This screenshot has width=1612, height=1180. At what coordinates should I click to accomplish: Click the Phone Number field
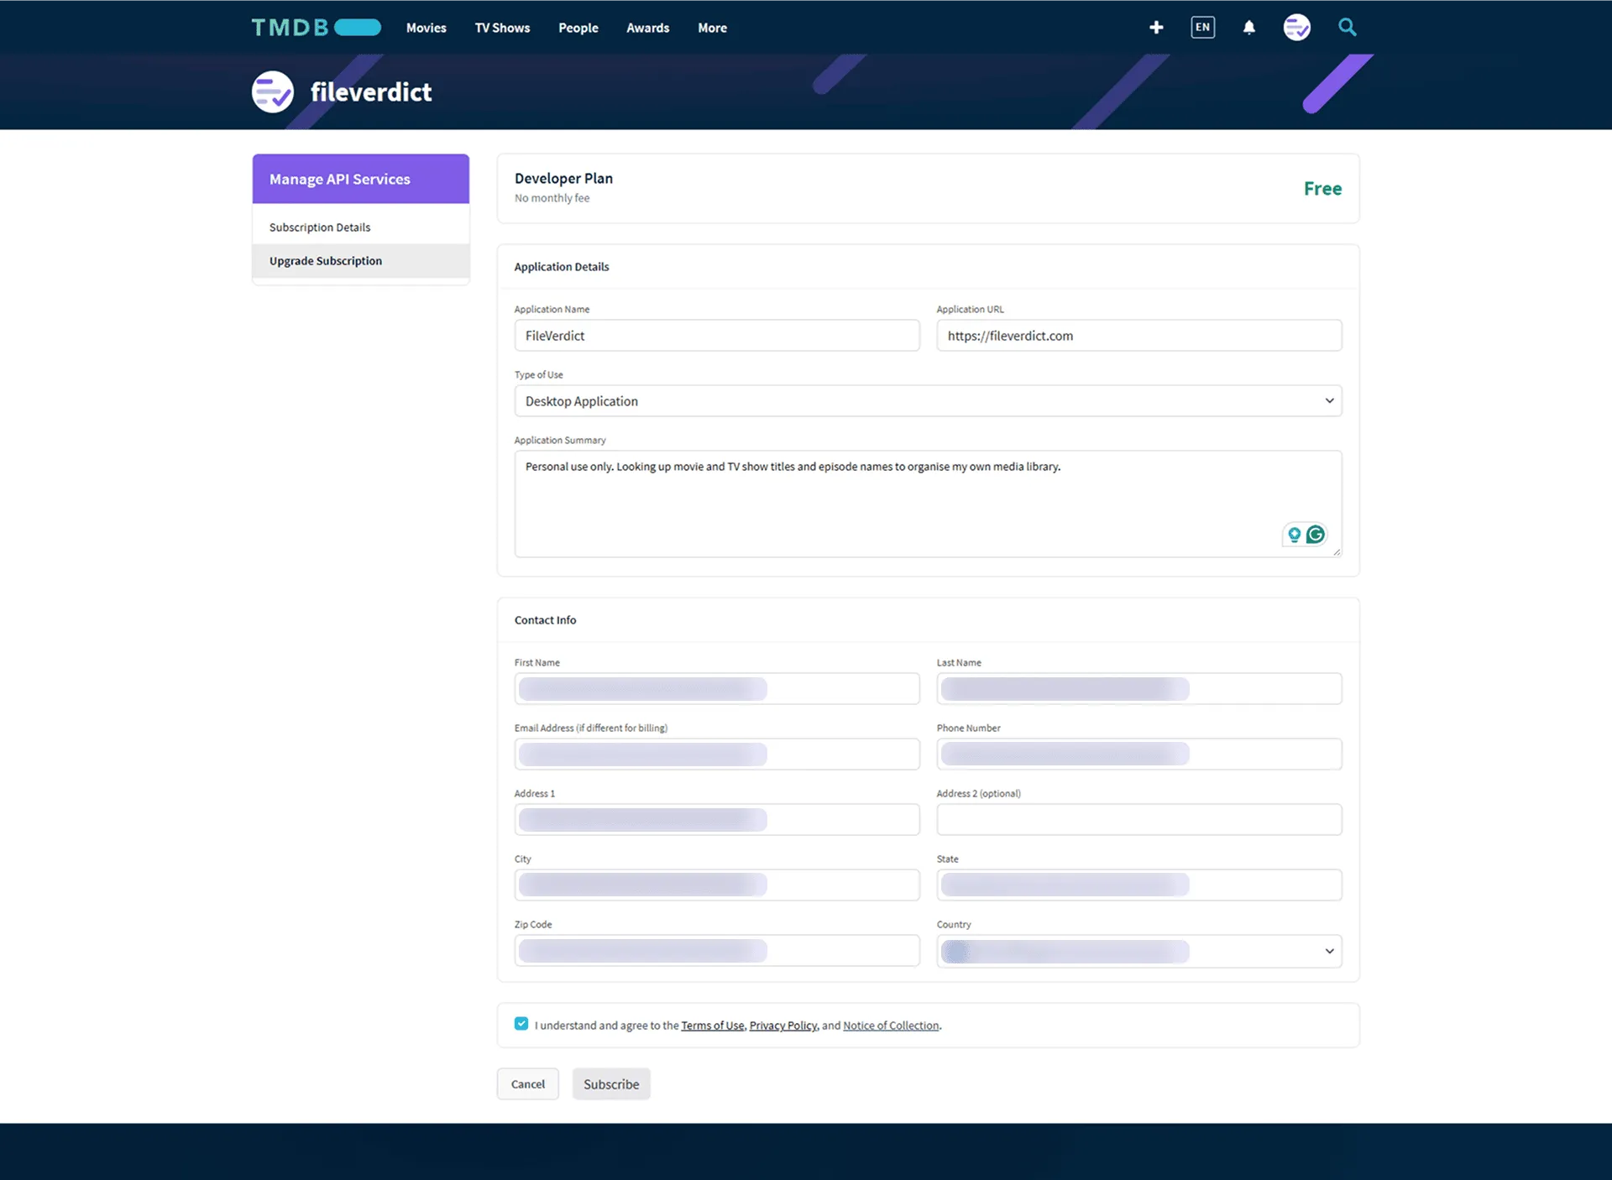point(1139,754)
